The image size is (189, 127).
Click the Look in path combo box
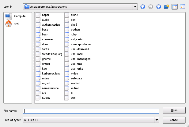click(80, 7)
